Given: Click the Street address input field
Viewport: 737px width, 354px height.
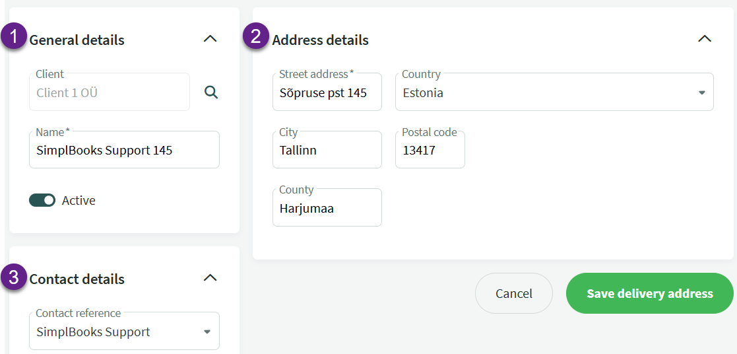Looking at the screenshot, I should tap(327, 92).
